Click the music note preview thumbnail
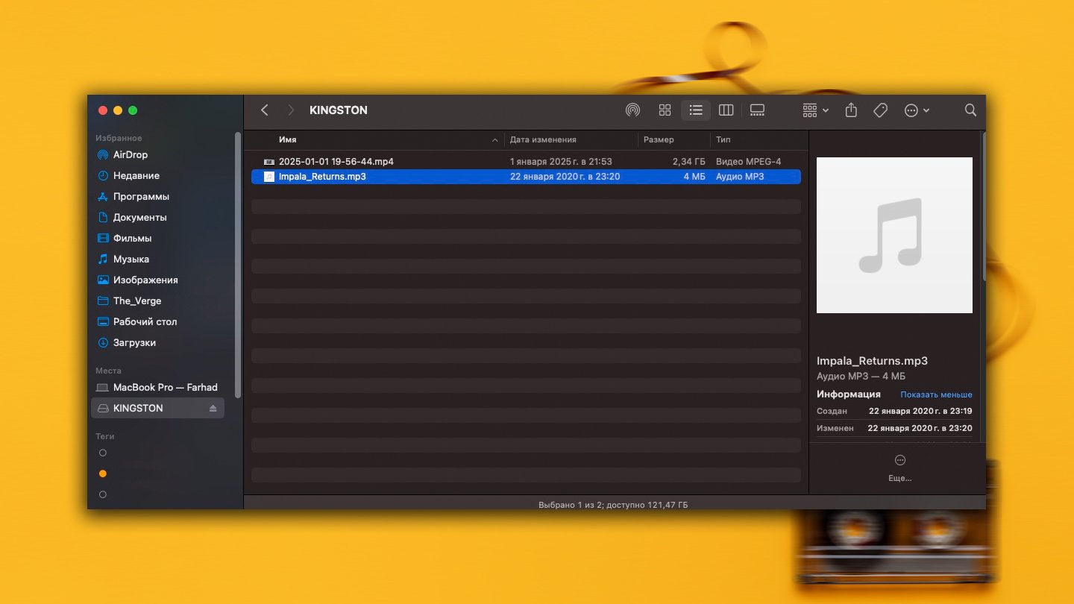Image resolution: width=1074 pixels, height=604 pixels. point(894,235)
